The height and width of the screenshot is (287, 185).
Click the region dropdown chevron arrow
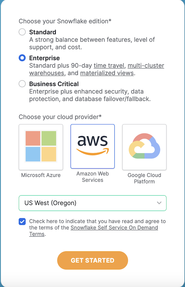159,203
